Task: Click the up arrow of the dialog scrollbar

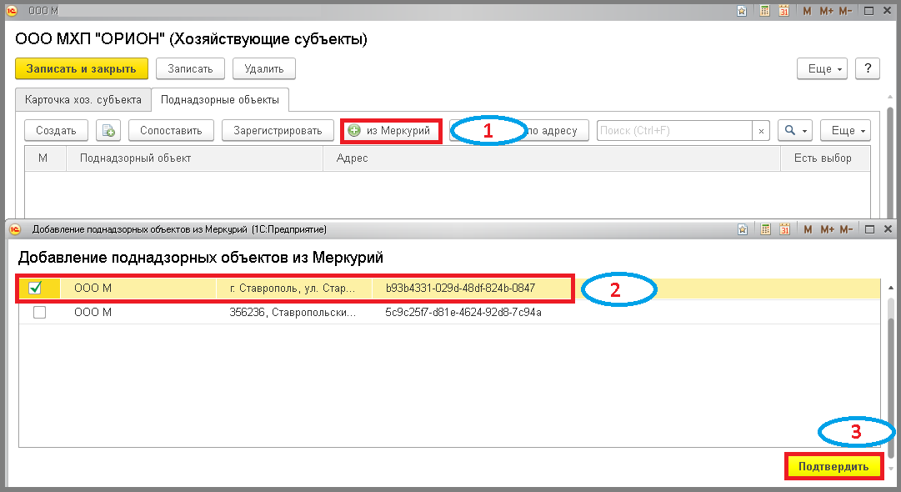Action: coord(891,287)
